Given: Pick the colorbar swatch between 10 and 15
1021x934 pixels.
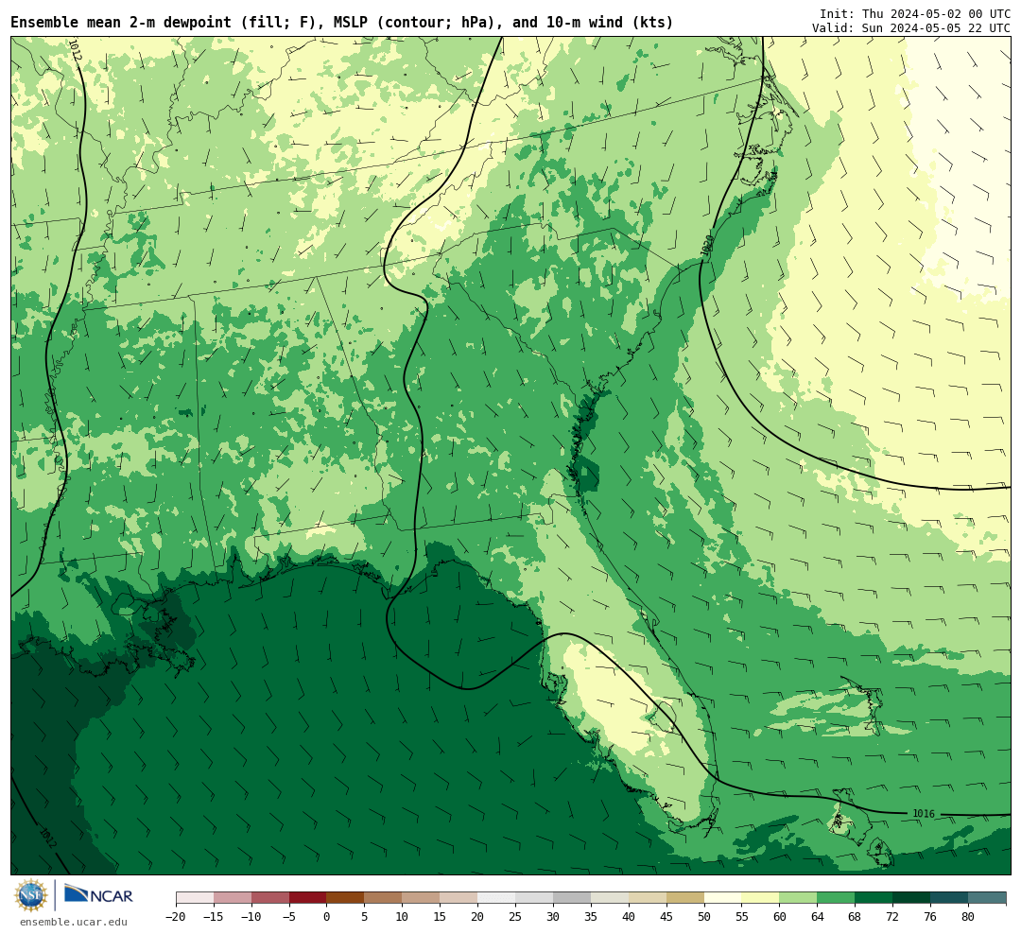Looking at the screenshot, I should click(422, 898).
